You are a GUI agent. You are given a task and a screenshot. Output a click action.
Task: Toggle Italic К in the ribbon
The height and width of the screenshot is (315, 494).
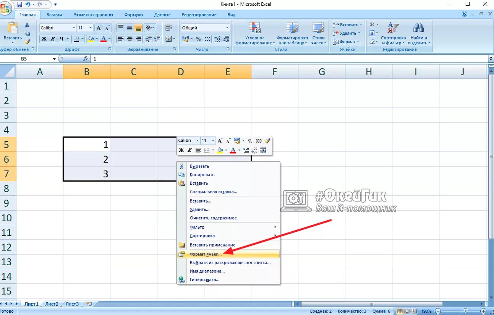(53, 39)
